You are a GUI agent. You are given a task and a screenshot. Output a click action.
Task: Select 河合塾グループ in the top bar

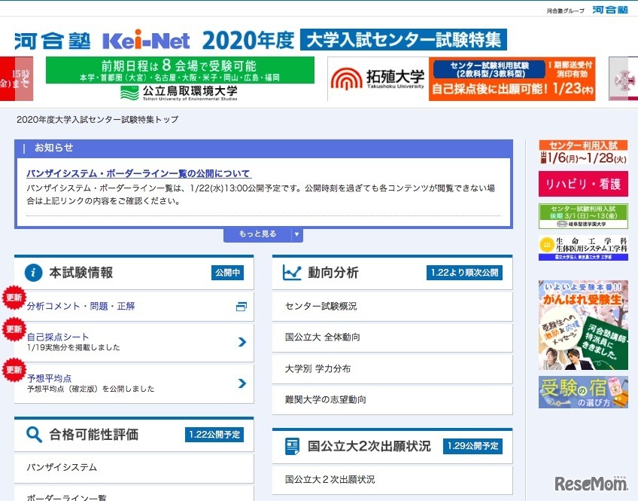click(564, 9)
